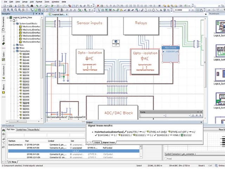Select the CL View tab
Screen dimensions: 225x169
point(13,162)
